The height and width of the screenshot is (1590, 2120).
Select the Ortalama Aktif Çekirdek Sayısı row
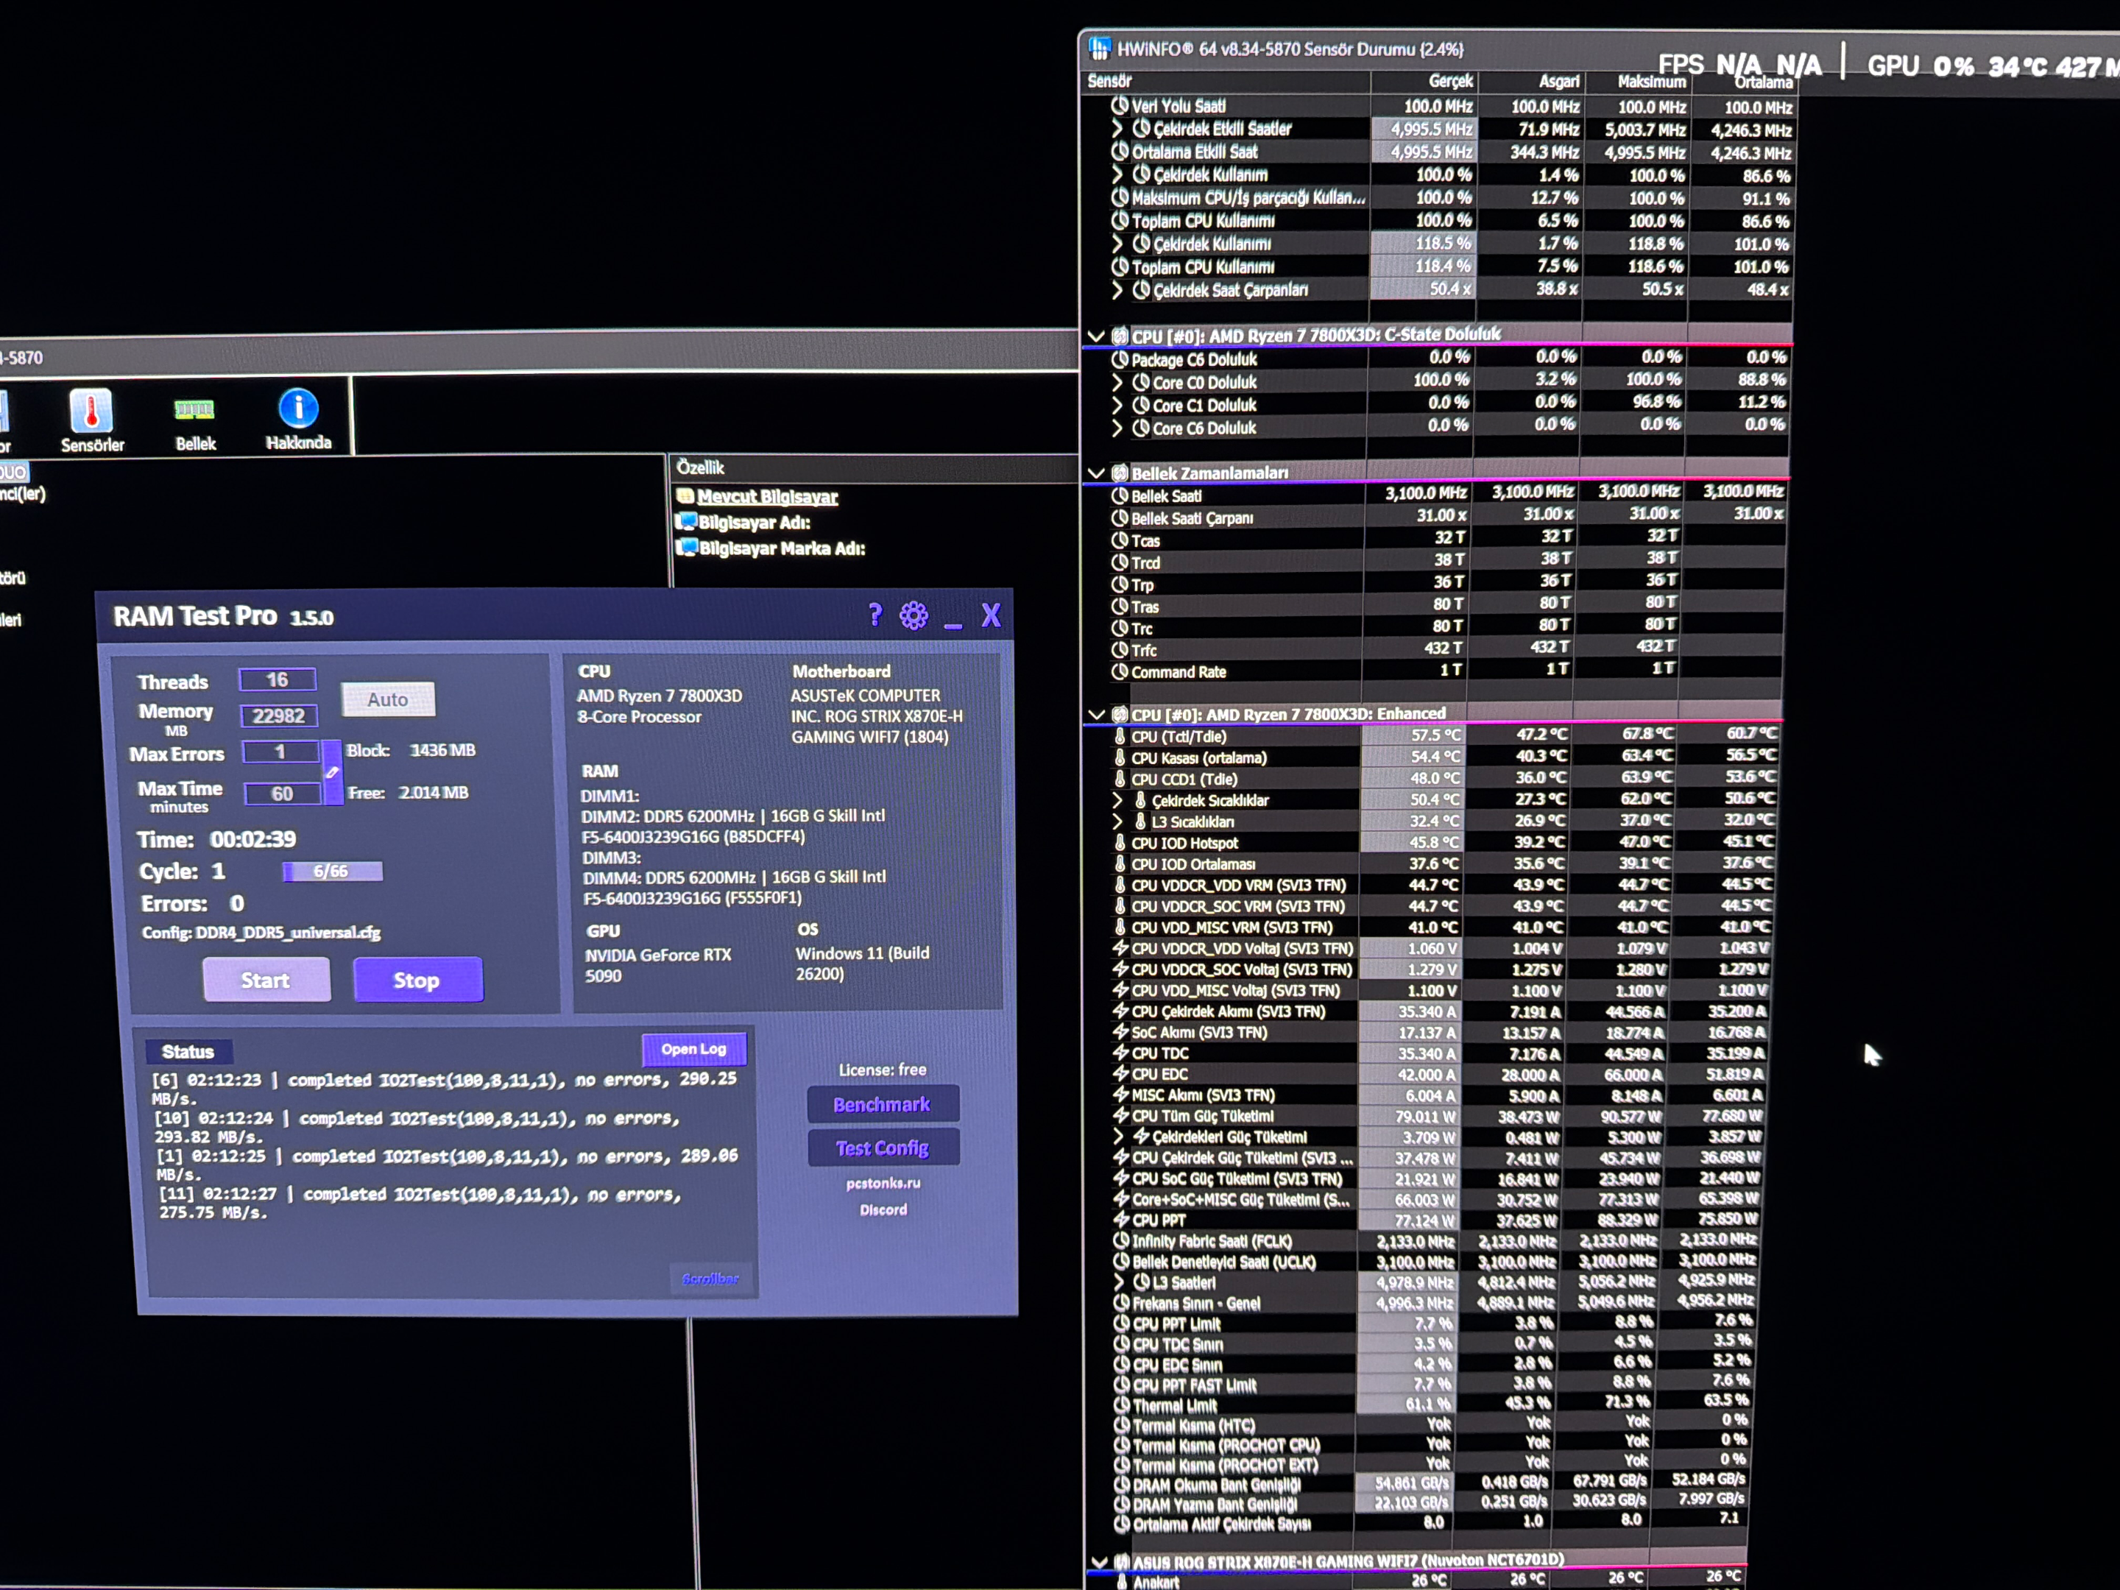click(x=1427, y=1524)
